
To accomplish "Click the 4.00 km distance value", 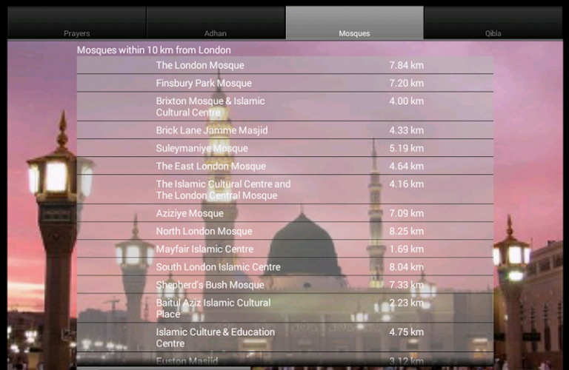I will 407,101.
